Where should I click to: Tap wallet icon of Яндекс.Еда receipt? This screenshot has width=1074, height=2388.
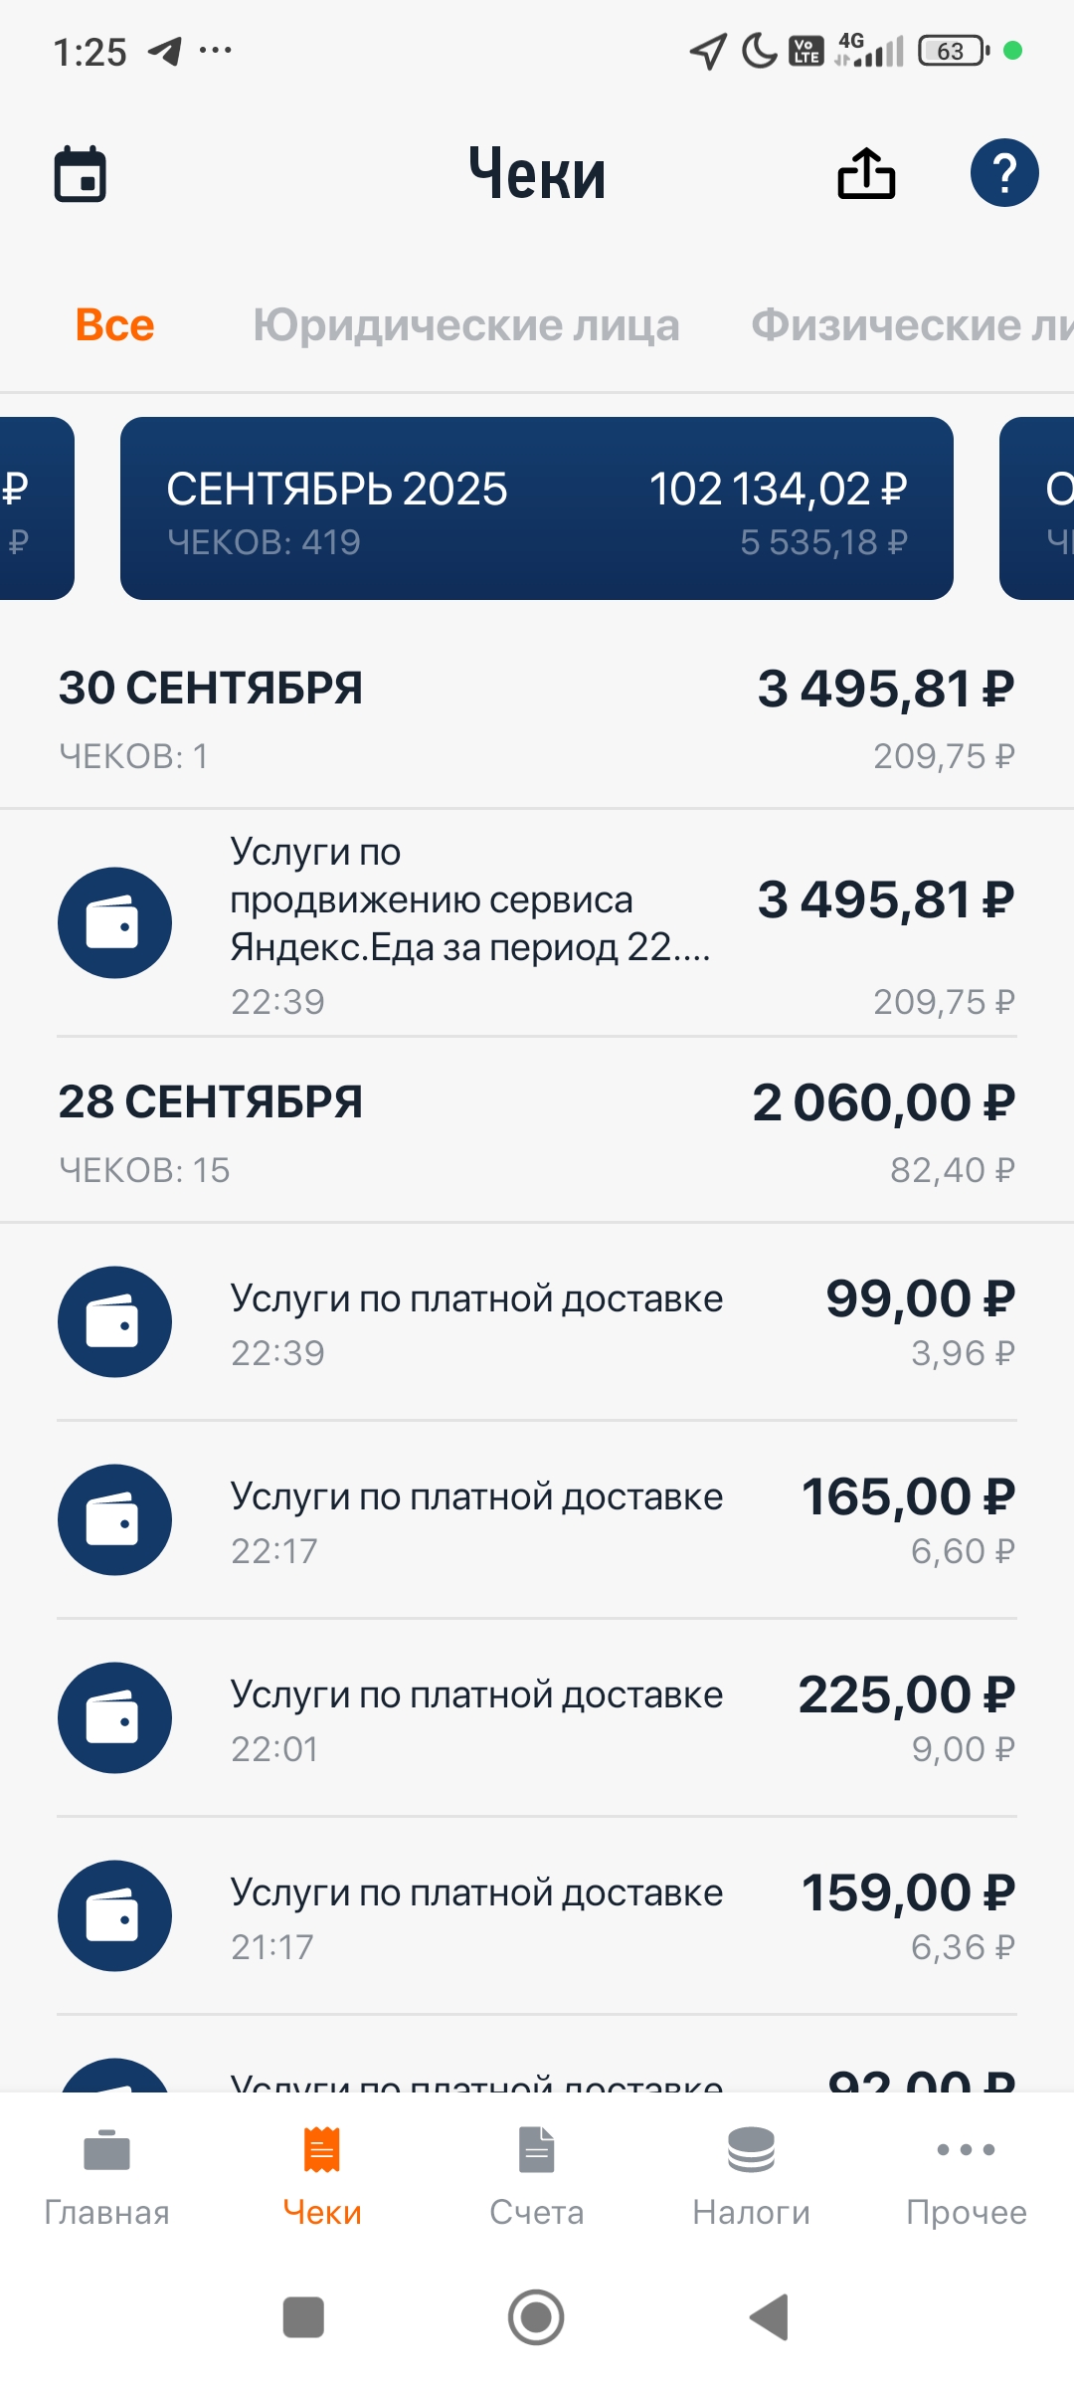tap(114, 922)
